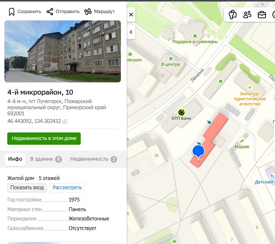Click the Билетур, туристическое агентство label
275x244 pixels.
coord(250,99)
